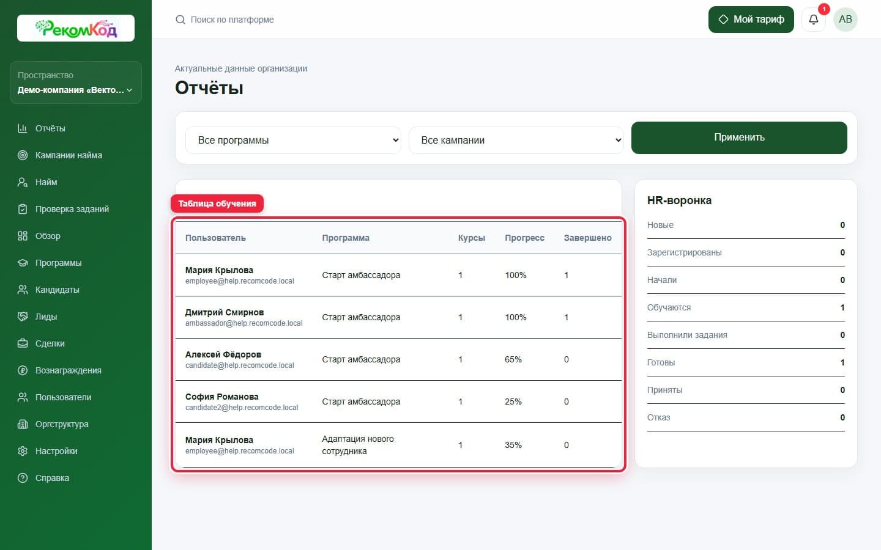Click Отказ row in HR-воронка
This screenshot has height=550, width=881.
click(x=746, y=417)
